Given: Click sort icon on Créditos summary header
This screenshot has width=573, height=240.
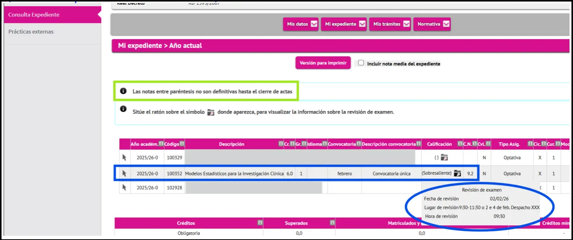Looking at the screenshot, I should (260, 223).
